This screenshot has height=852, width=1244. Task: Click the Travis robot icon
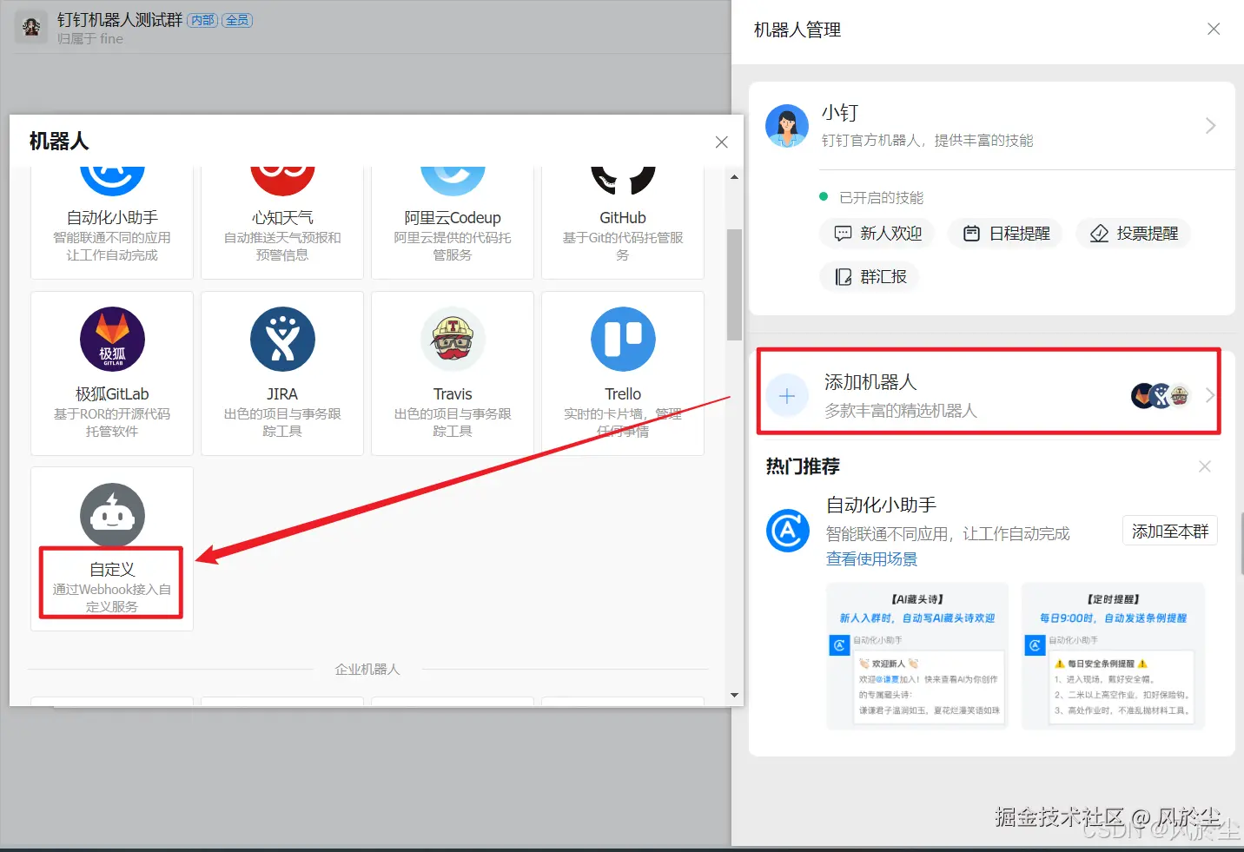452,340
